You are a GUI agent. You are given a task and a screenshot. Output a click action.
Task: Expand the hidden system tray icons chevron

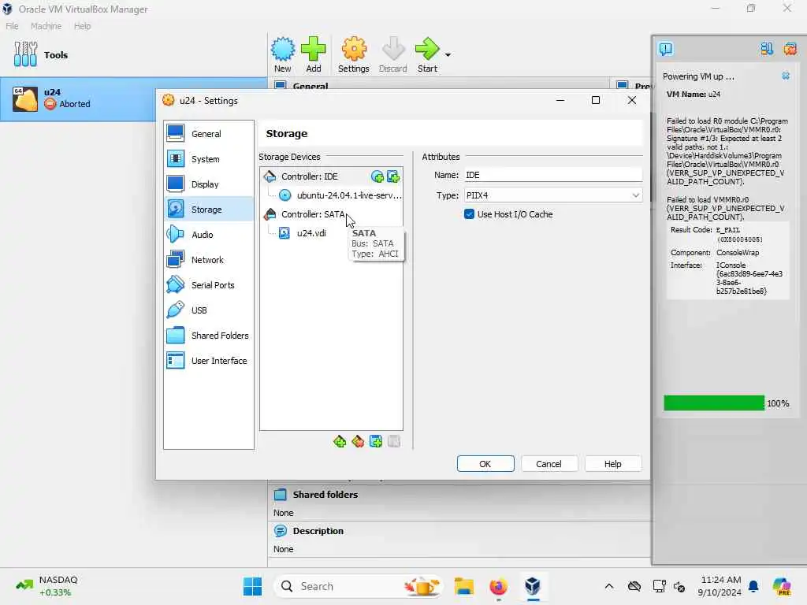pos(609,586)
